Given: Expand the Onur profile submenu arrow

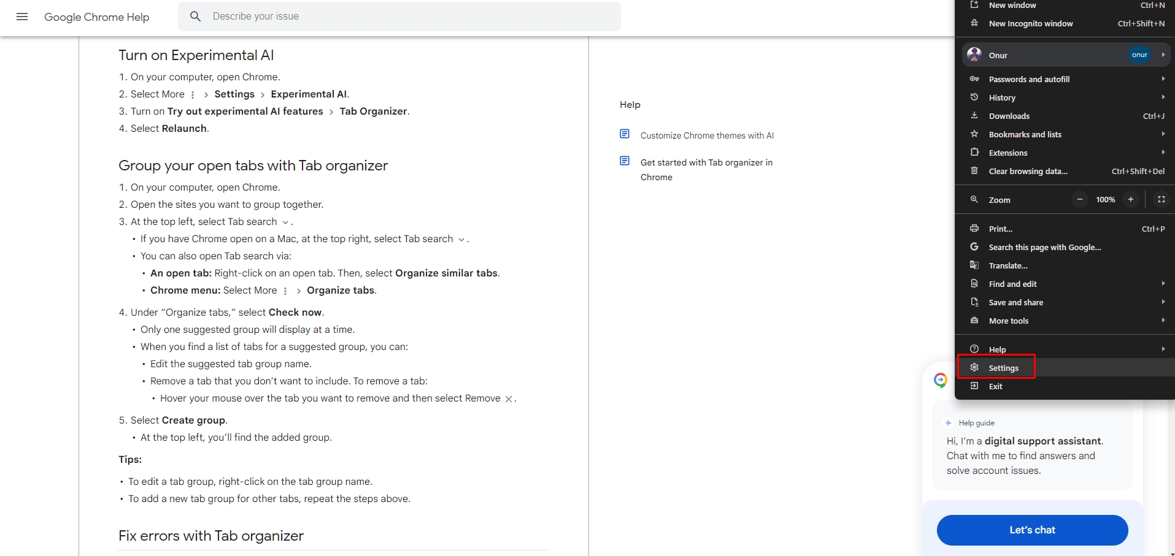Looking at the screenshot, I should pos(1163,55).
